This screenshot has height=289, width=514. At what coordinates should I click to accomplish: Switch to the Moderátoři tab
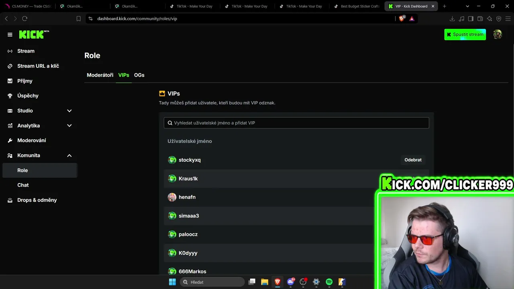pyautogui.click(x=100, y=75)
